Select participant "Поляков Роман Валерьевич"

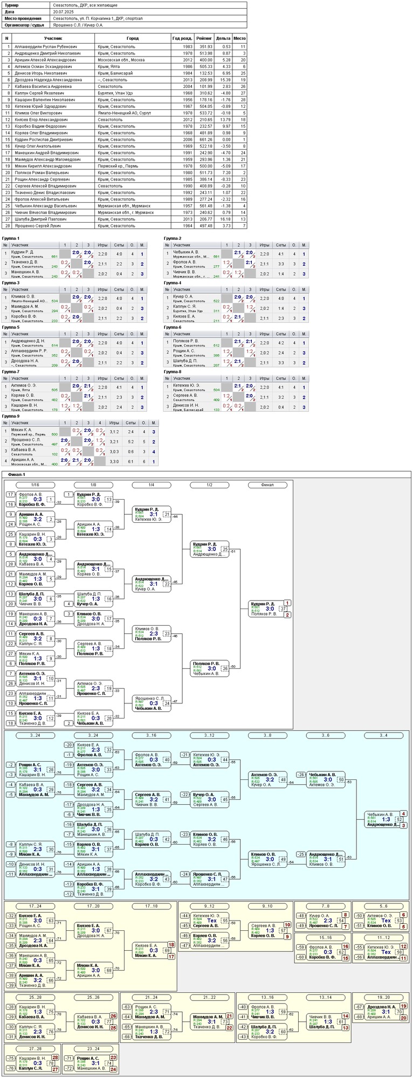click(42, 172)
